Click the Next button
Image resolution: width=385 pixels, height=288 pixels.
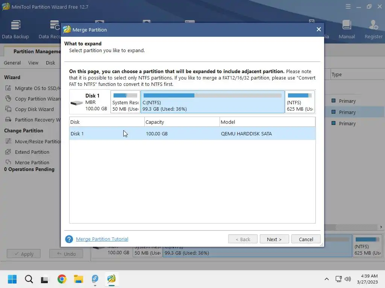274,239
